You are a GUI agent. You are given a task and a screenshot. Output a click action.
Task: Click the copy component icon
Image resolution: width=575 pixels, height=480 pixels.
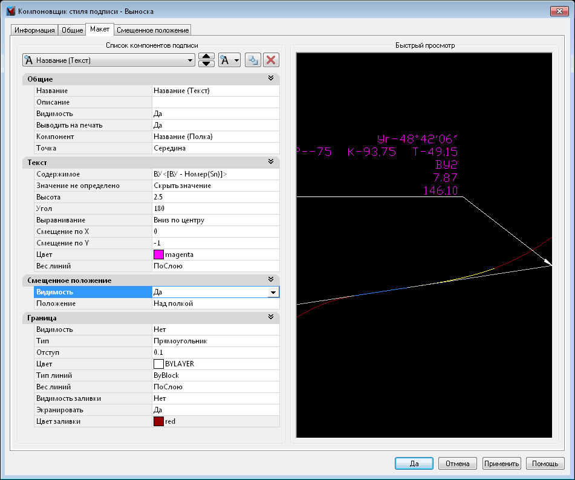click(x=253, y=60)
